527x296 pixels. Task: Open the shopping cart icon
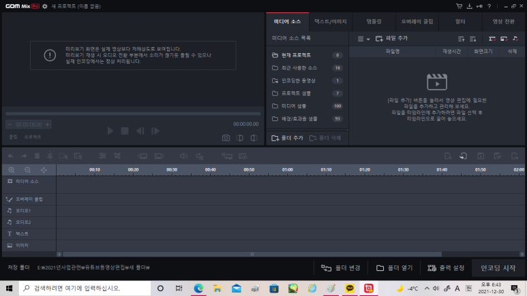459,6
